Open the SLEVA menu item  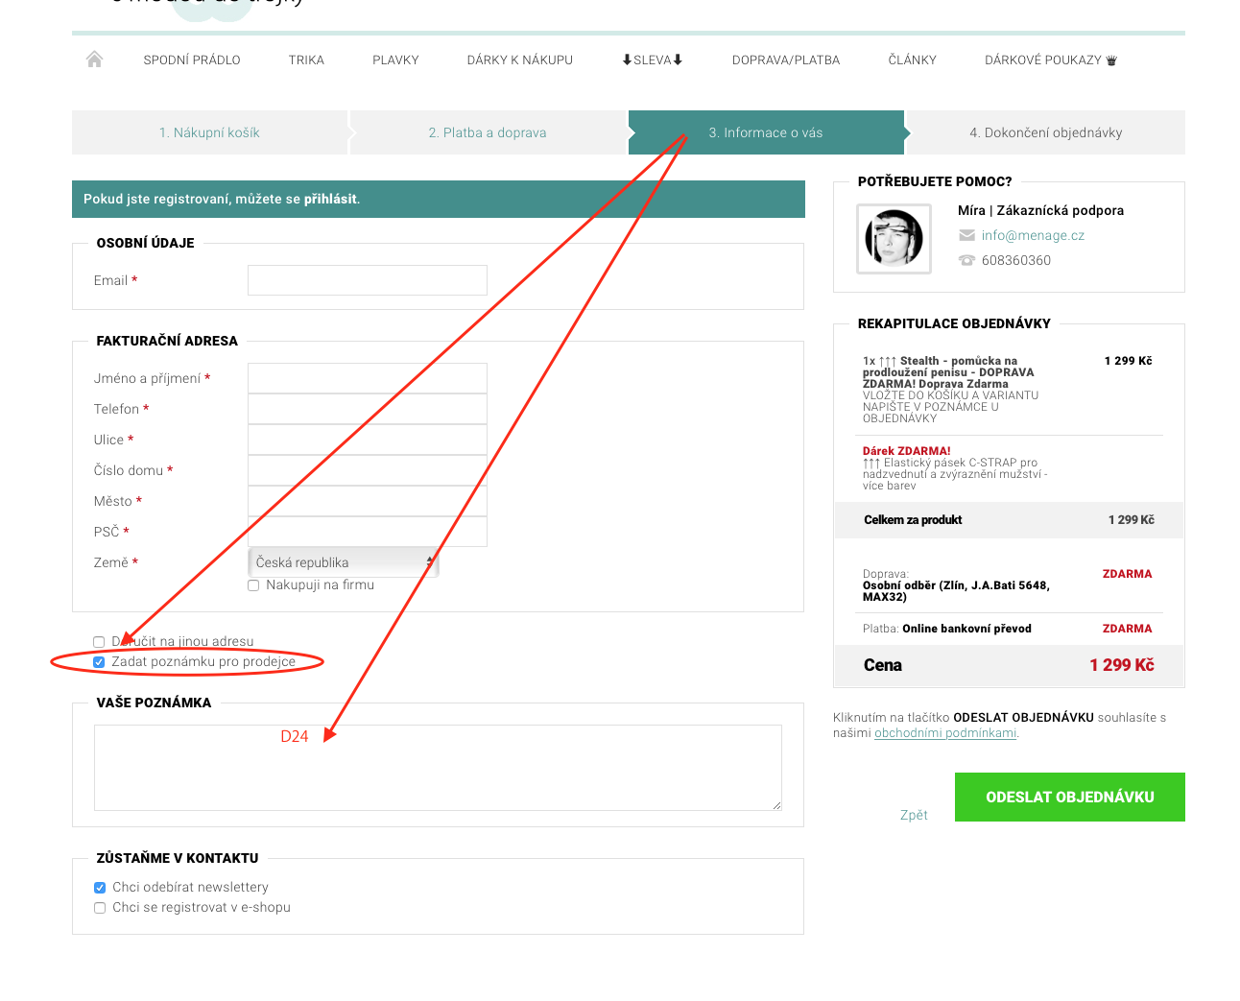click(x=652, y=60)
